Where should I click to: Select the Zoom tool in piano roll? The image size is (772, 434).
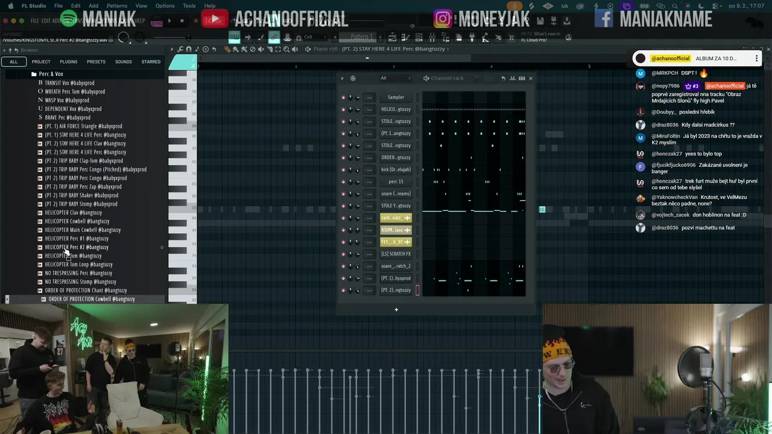tap(286, 49)
